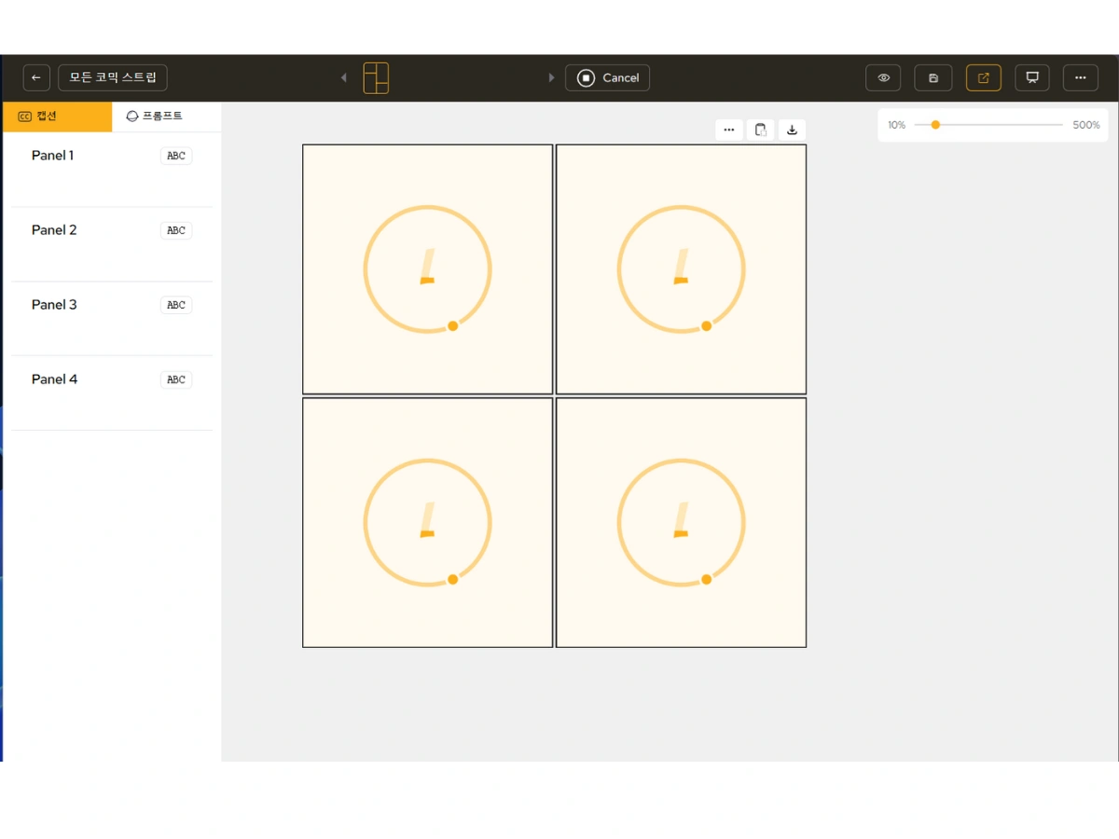Image resolution: width=1119 pixels, height=839 pixels.
Task: Toggle ABC text for Panel 2
Action: 176,230
